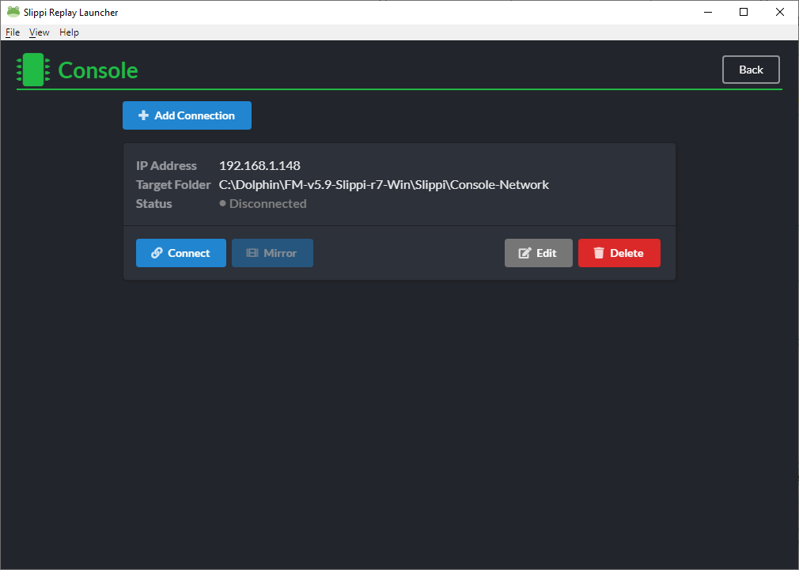The image size is (799, 570).
Task: Edit the console connection
Action: pyautogui.click(x=539, y=253)
